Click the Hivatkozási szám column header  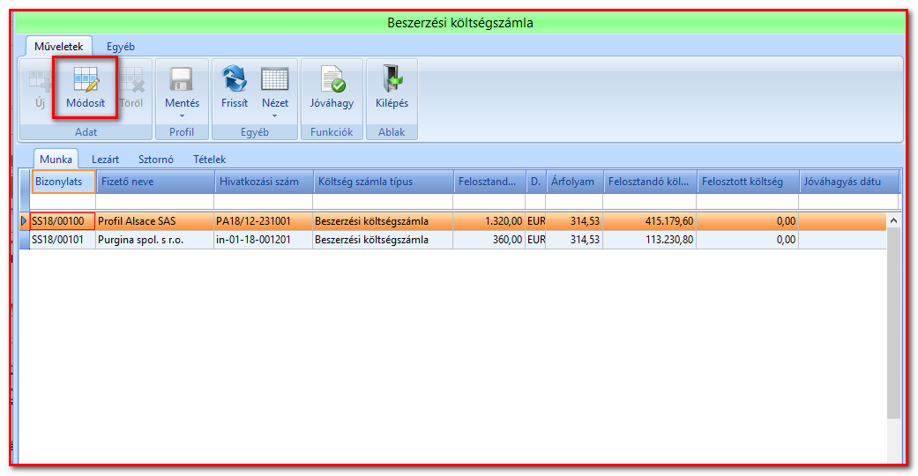(x=265, y=182)
